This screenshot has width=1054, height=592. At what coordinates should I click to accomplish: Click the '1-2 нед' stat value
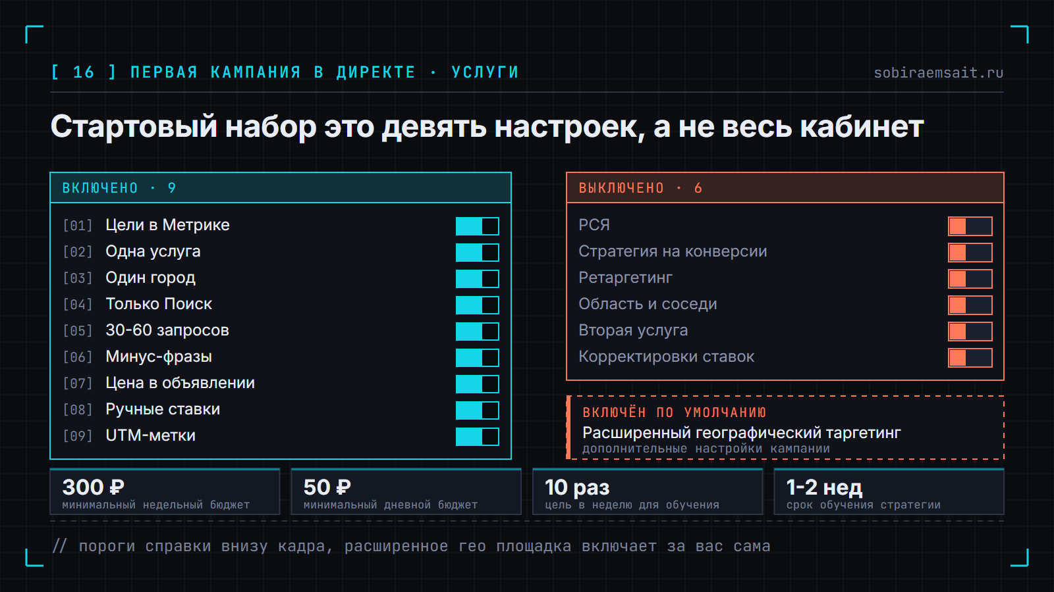(825, 487)
